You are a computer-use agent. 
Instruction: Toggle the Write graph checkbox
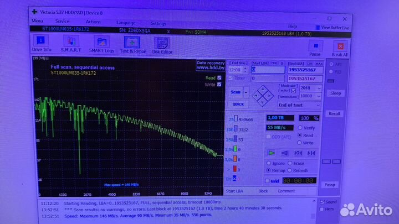coord(219,85)
